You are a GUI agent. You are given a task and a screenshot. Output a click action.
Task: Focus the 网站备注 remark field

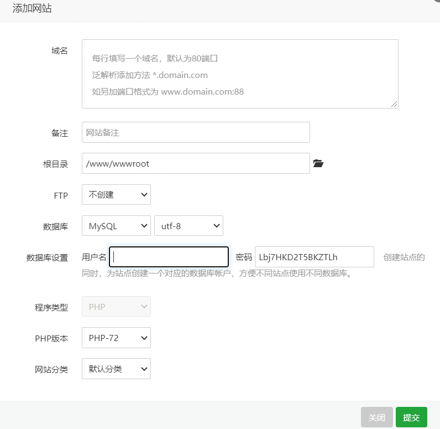click(x=196, y=132)
